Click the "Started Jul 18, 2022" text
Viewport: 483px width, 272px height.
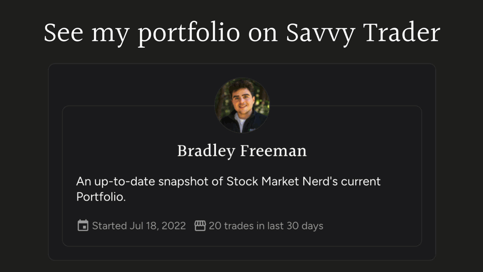(139, 226)
